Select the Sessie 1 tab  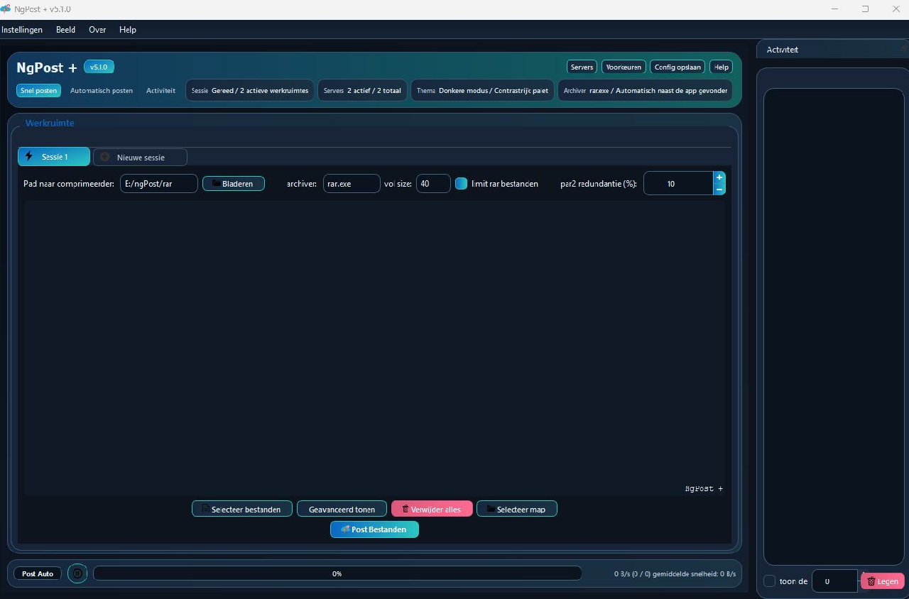pyautogui.click(x=54, y=157)
